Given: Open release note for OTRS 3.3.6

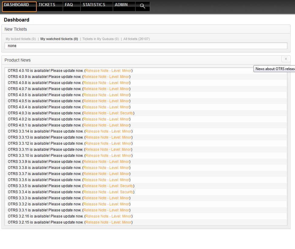Looking at the screenshot, I should click(x=106, y=180).
